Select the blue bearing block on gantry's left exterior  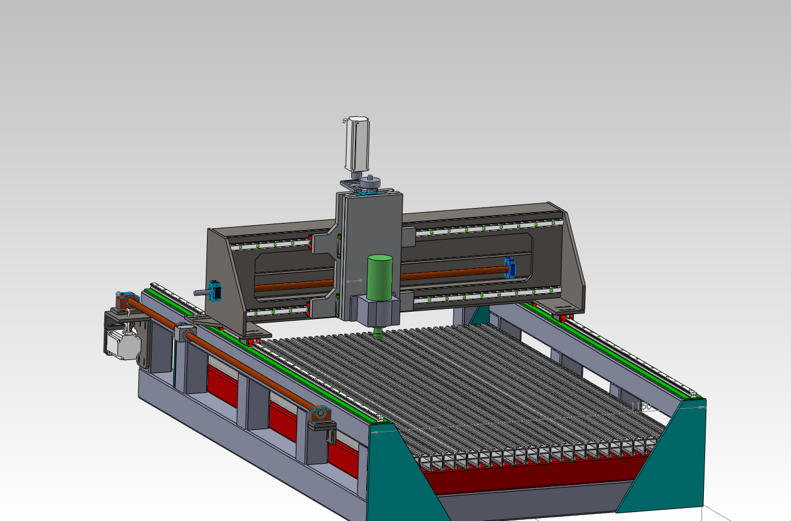coord(215,291)
